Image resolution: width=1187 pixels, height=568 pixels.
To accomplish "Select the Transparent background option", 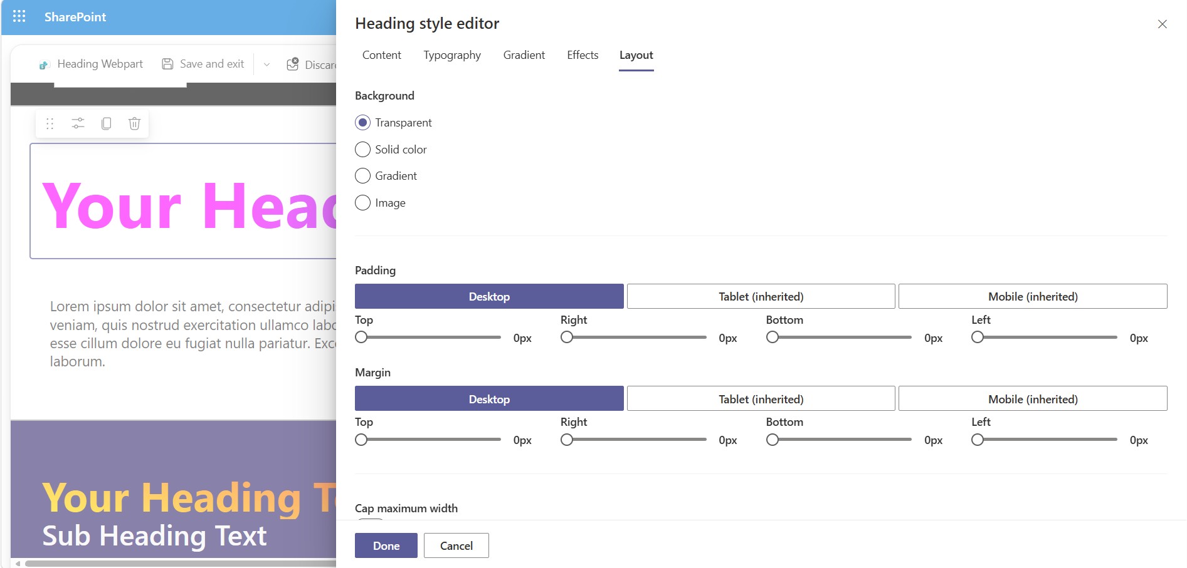I will [x=362, y=123].
